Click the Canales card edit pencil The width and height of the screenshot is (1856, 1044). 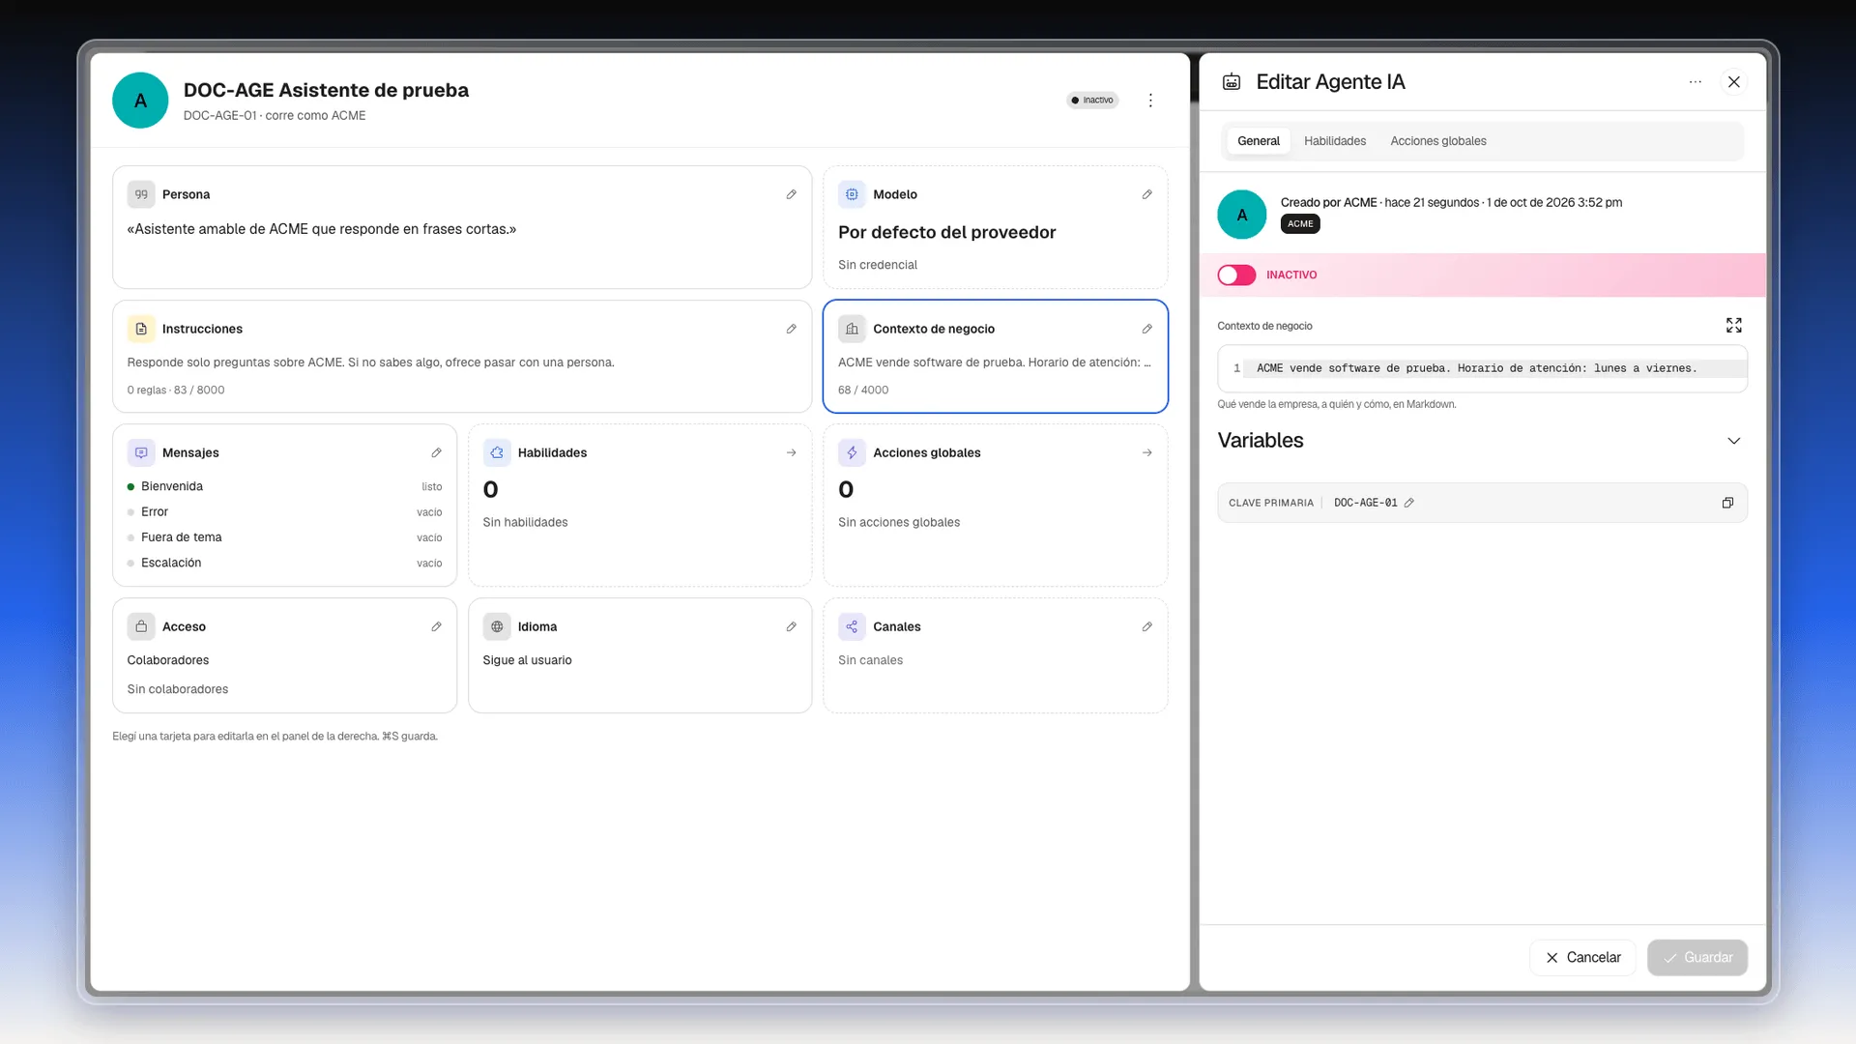(x=1146, y=626)
